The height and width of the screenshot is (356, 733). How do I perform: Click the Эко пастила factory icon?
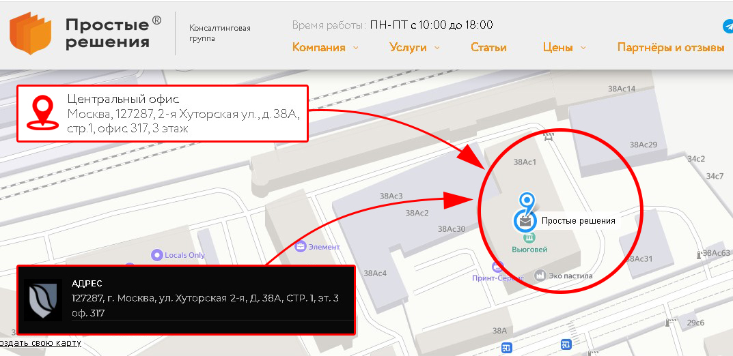tap(540, 276)
